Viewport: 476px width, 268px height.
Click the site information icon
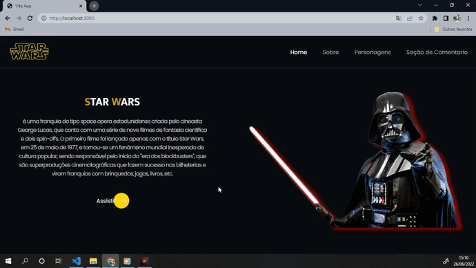click(43, 18)
